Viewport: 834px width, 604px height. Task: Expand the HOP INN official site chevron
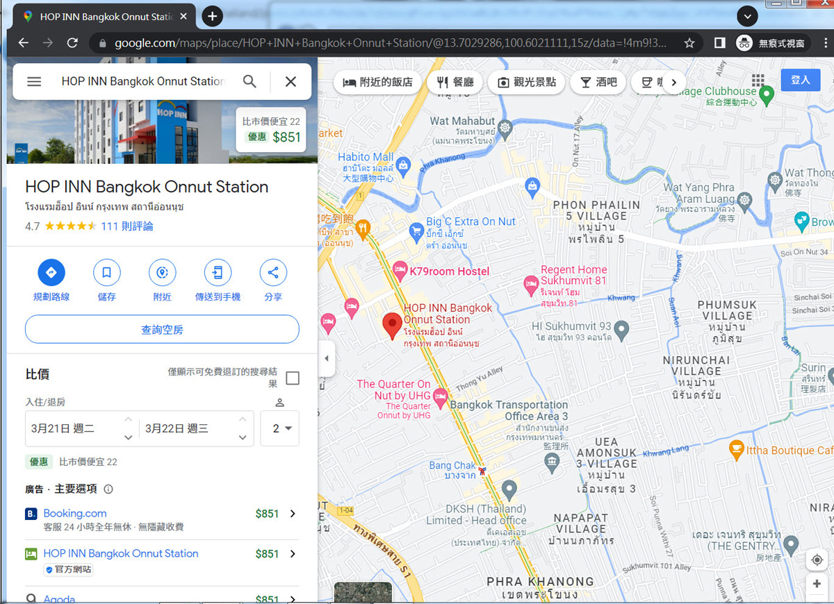click(293, 554)
